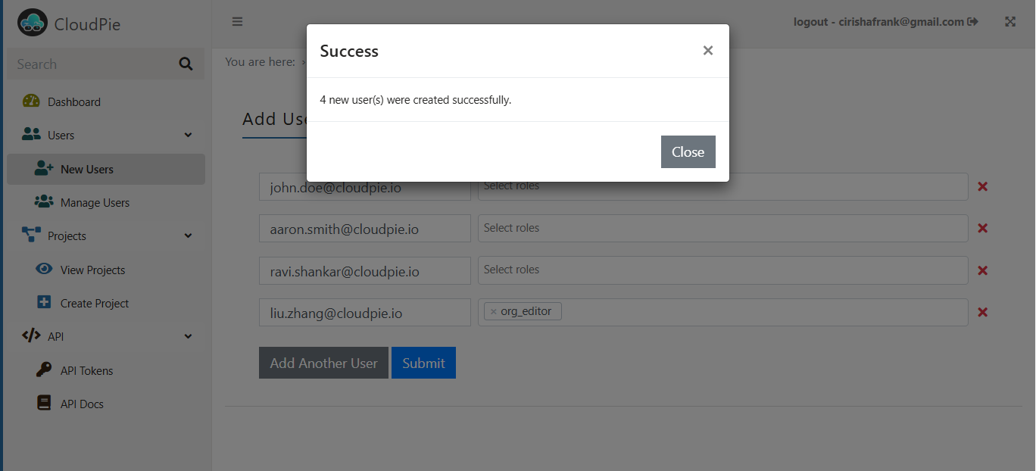Click the '4 new user(s) were created' message
The height and width of the screenshot is (471, 1036).
[x=416, y=99]
